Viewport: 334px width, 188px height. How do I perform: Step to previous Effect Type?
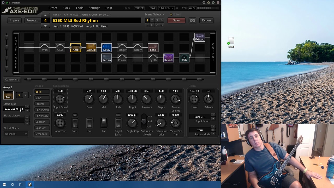tap(27, 107)
